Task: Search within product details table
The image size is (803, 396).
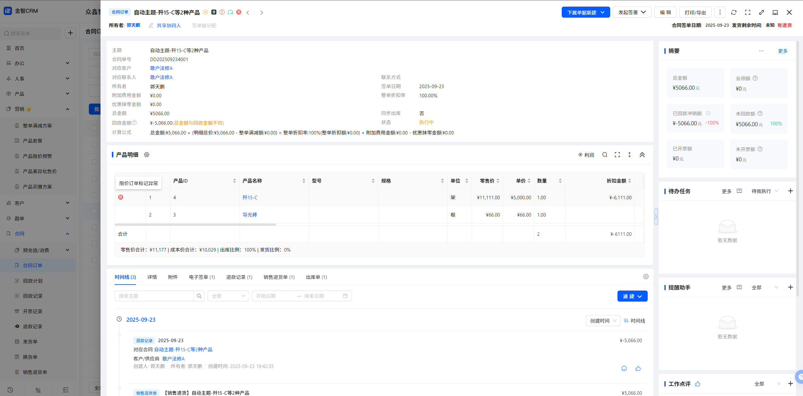Action: [605, 155]
